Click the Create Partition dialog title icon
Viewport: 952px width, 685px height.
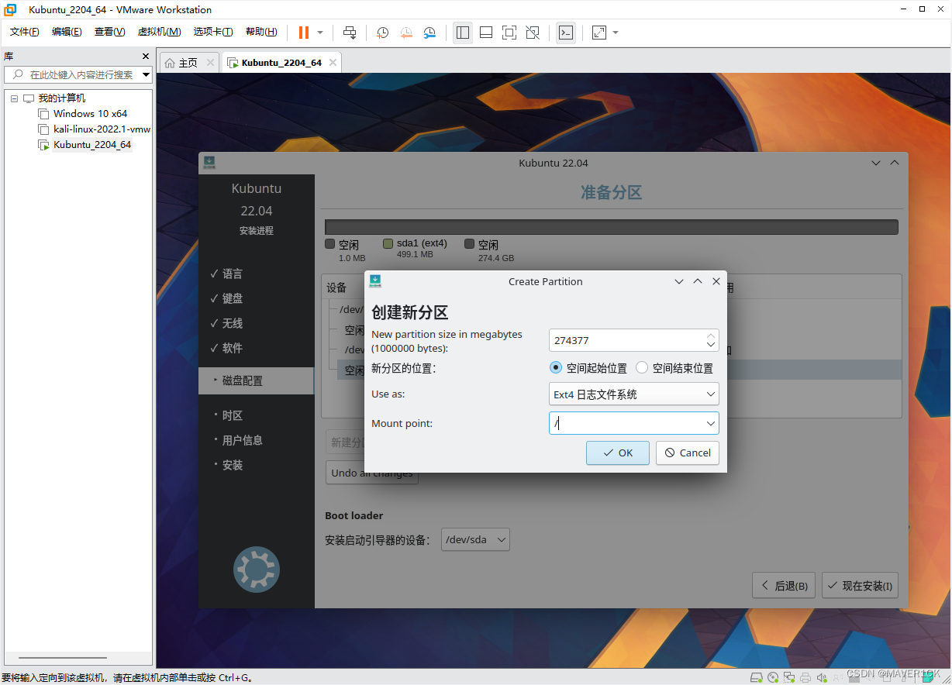click(375, 281)
